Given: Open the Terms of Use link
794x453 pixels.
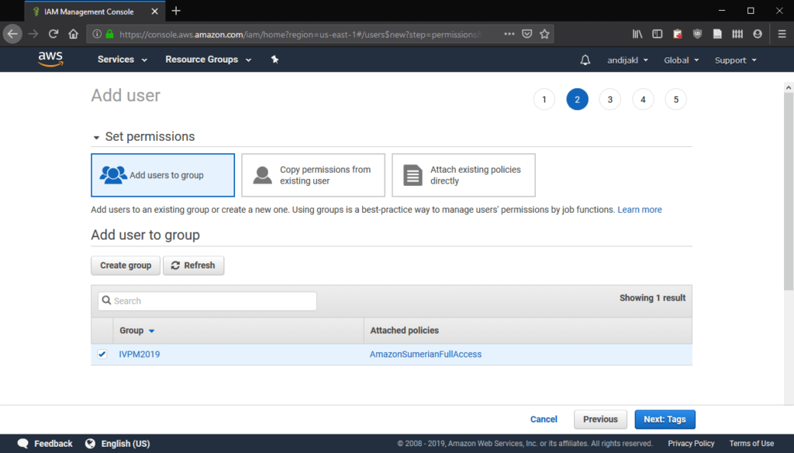Looking at the screenshot, I should click(x=751, y=444).
